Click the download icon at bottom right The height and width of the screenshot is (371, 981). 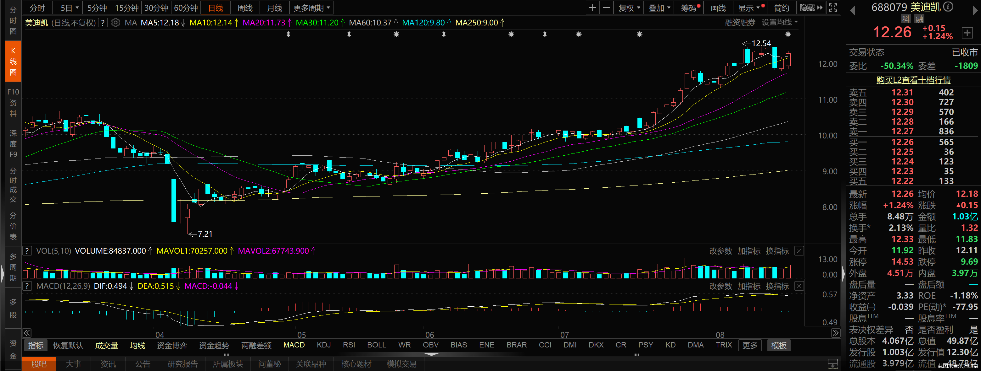[833, 363]
